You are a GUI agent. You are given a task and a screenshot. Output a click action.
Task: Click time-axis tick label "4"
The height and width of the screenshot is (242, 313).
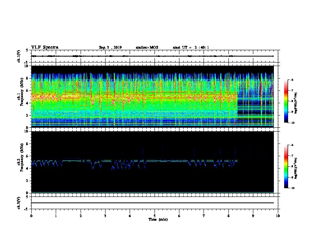point(130,216)
